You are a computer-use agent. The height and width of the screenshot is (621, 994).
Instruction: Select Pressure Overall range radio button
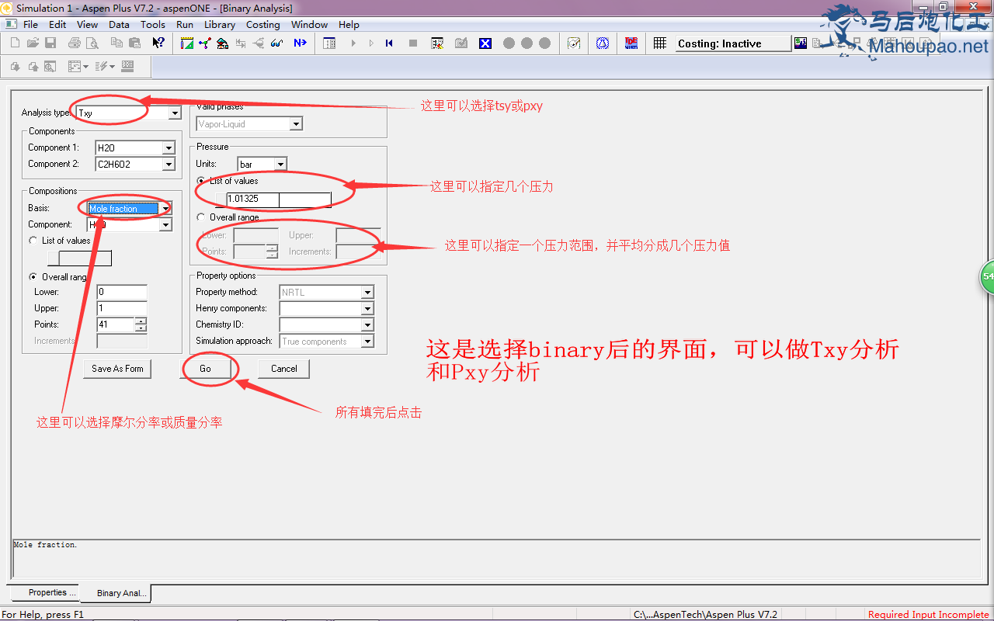point(201,217)
